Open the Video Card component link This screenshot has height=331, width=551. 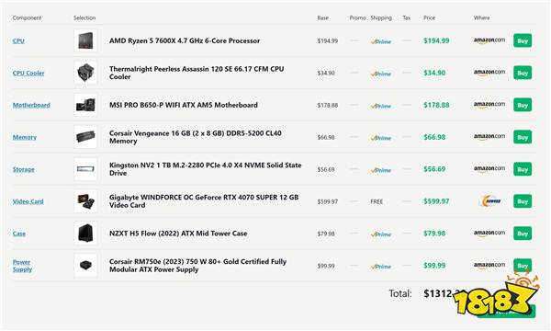tap(28, 201)
